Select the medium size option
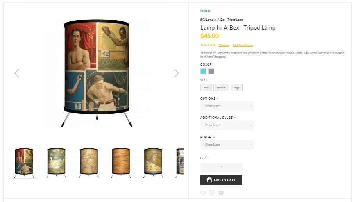 point(221,88)
